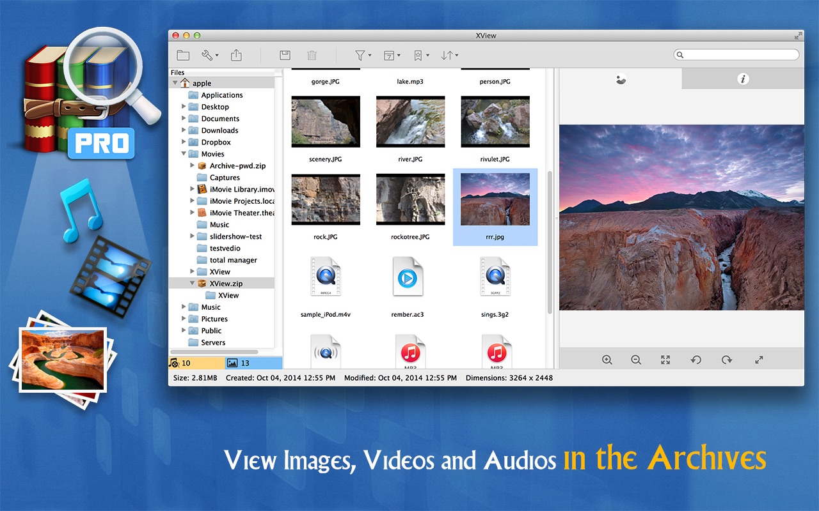Image resolution: width=819 pixels, height=511 pixels.
Task: Open the tools wrench dropdown
Action: 209,56
